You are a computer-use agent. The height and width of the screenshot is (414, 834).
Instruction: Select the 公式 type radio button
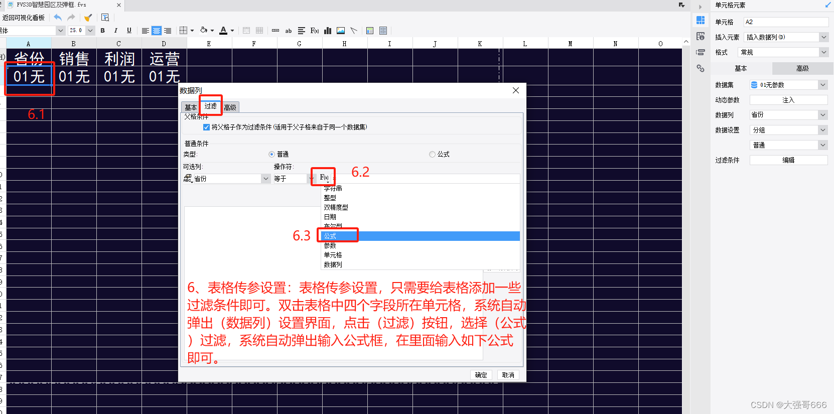(x=432, y=155)
